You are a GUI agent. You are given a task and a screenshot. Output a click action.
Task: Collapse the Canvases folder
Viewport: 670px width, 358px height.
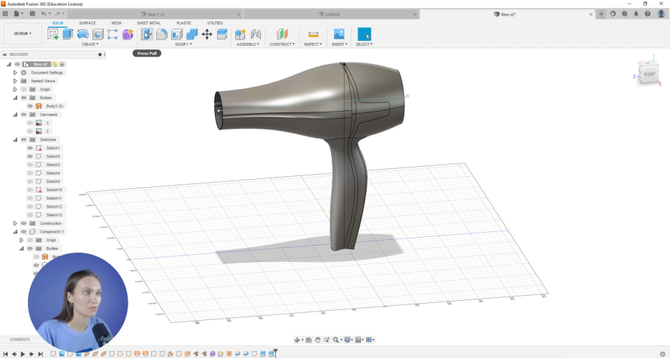pyautogui.click(x=15, y=115)
